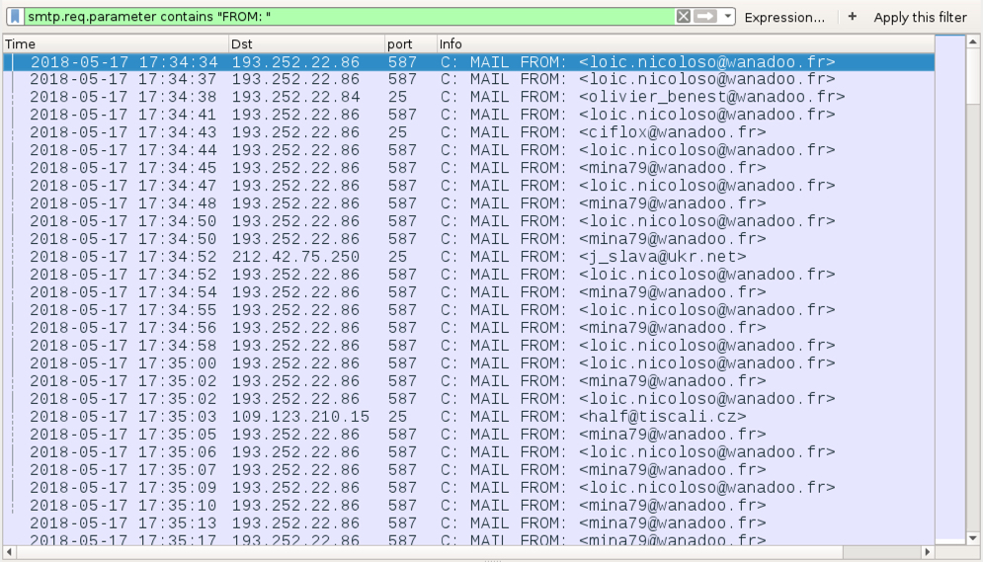983x562 pixels.
Task: Select the packet row timed 17:34:47
Action: pyautogui.click(x=468, y=186)
